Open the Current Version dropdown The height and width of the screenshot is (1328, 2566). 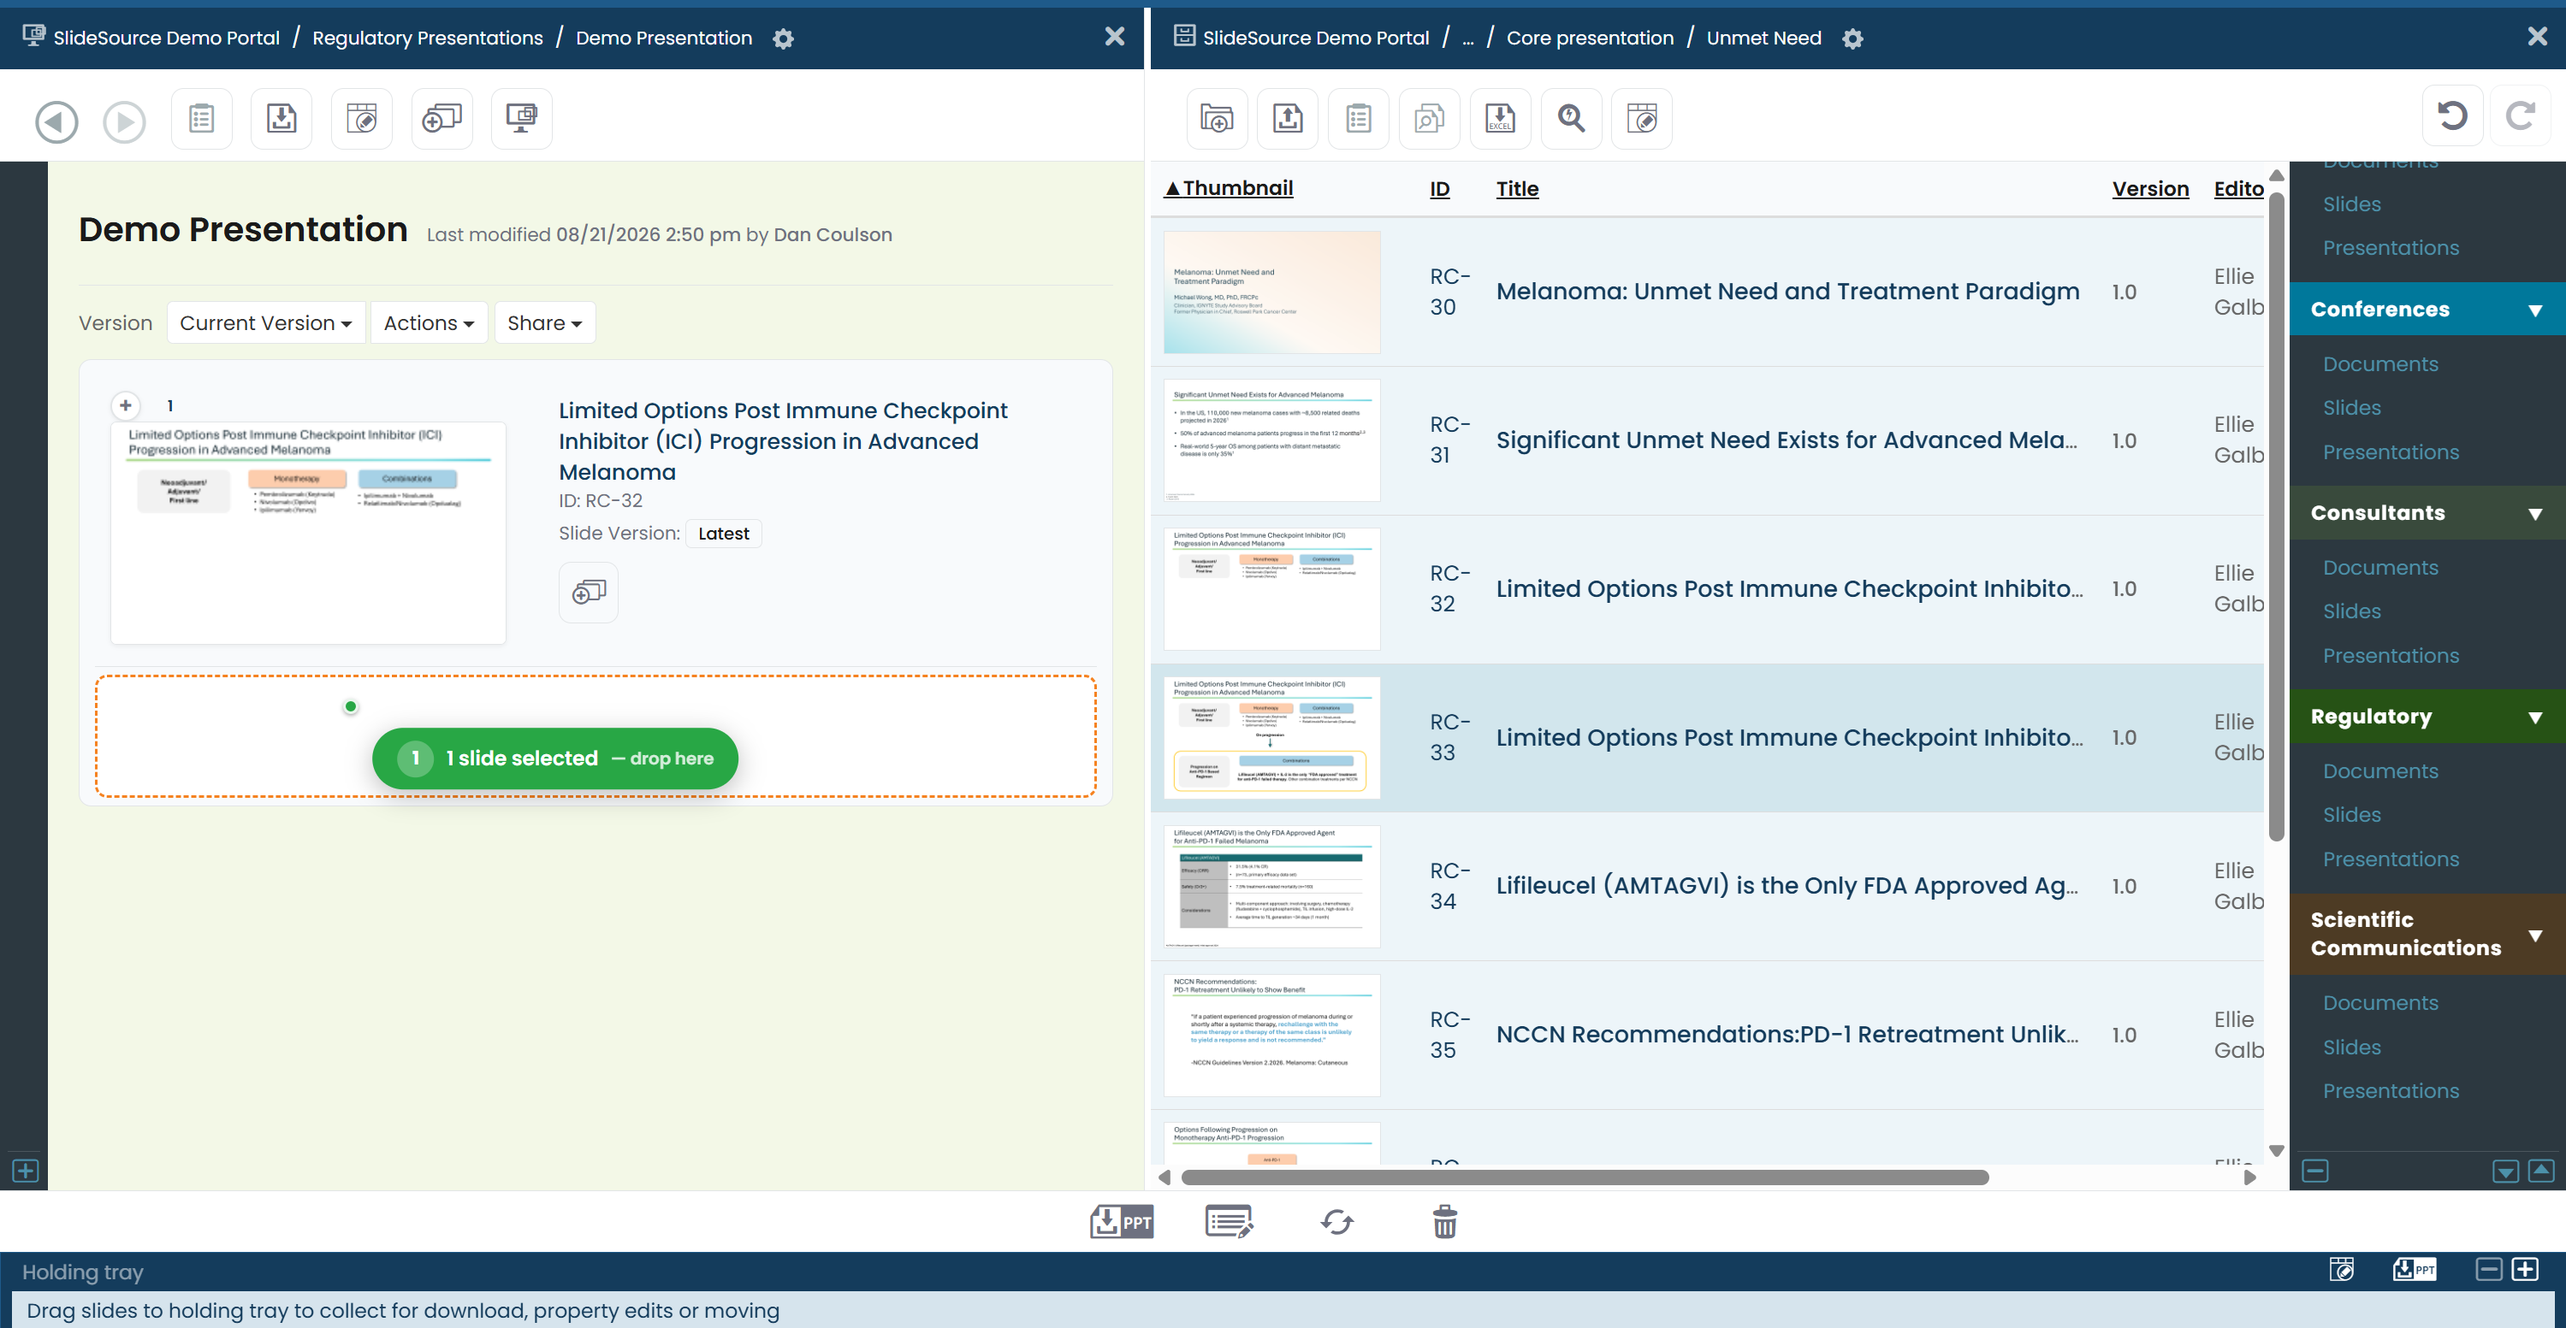click(x=266, y=322)
